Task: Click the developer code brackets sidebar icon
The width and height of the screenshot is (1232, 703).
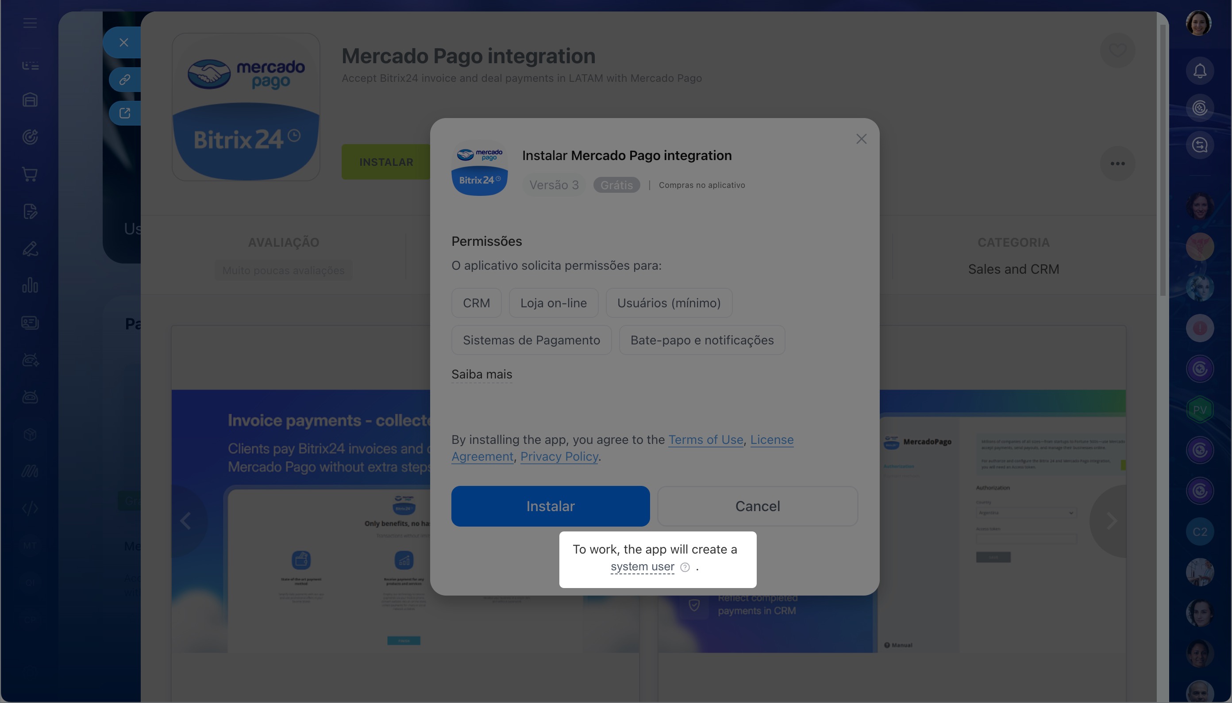Action: 30,508
